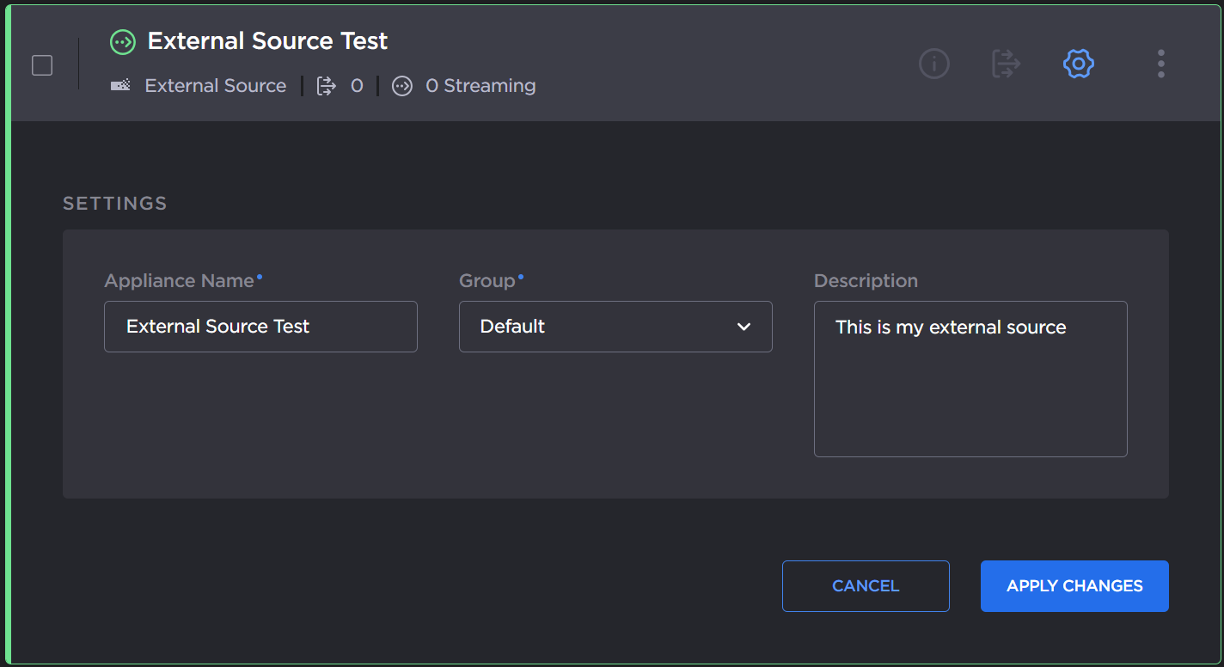Viewport: 1224px width, 667px height.
Task: Click the 0 Streaming status text
Action: tap(480, 86)
